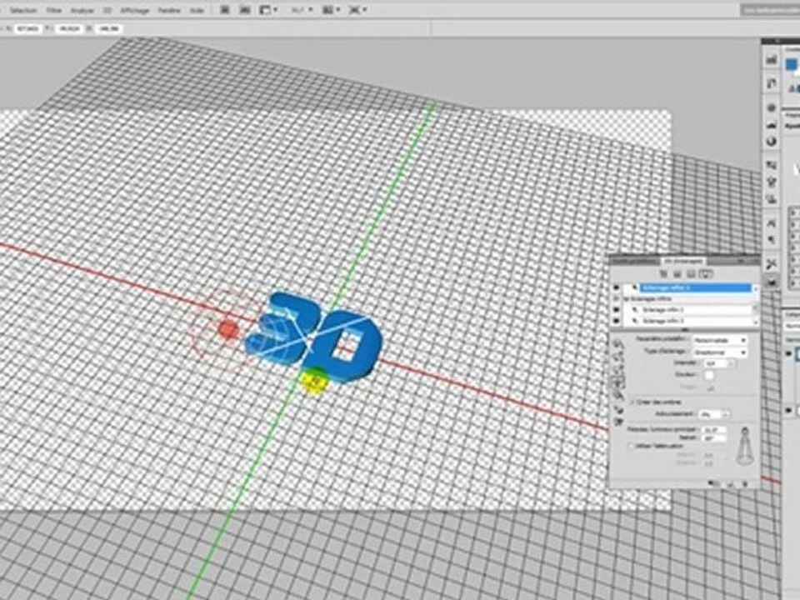The width and height of the screenshot is (800, 600).
Task: Open the Intensité slider arrow
Action: click(x=732, y=364)
